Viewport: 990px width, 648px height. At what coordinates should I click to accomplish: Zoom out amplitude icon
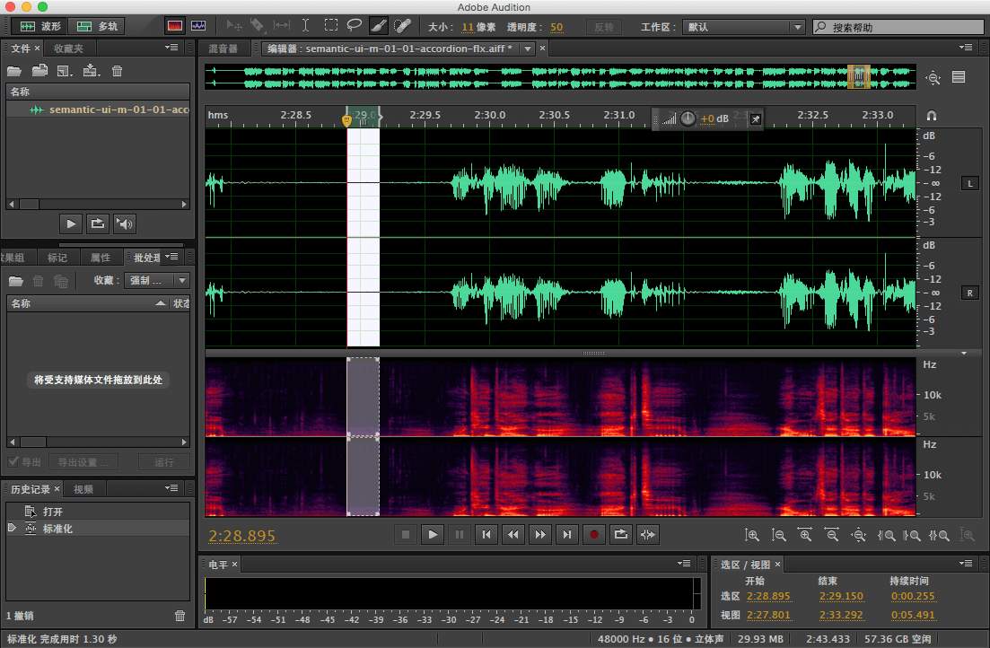[x=778, y=535]
